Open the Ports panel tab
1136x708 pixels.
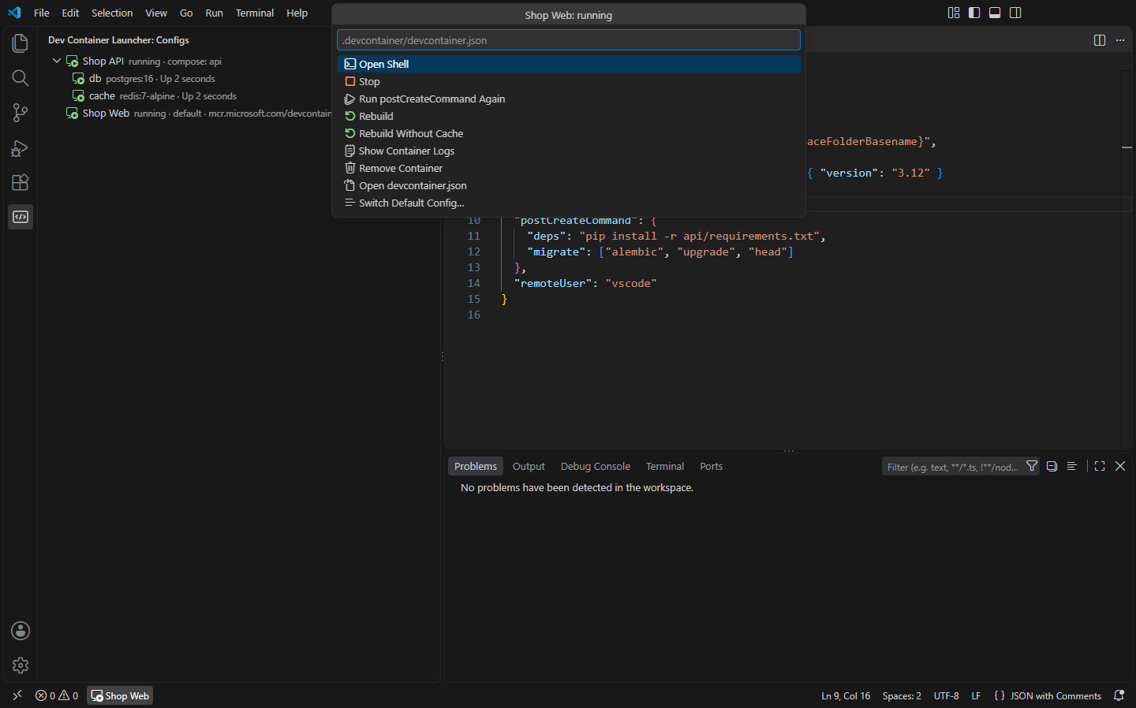[711, 467]
